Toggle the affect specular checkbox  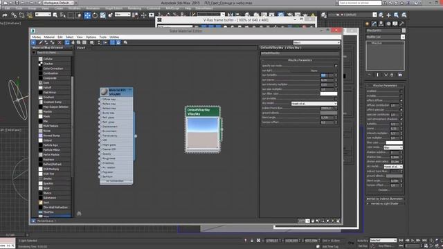coord(401,110)
